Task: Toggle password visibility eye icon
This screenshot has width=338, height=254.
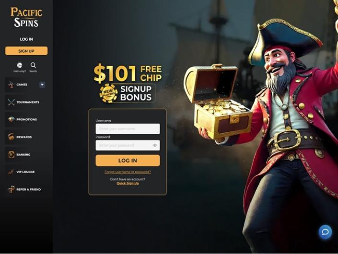Action: pos(155,145)
